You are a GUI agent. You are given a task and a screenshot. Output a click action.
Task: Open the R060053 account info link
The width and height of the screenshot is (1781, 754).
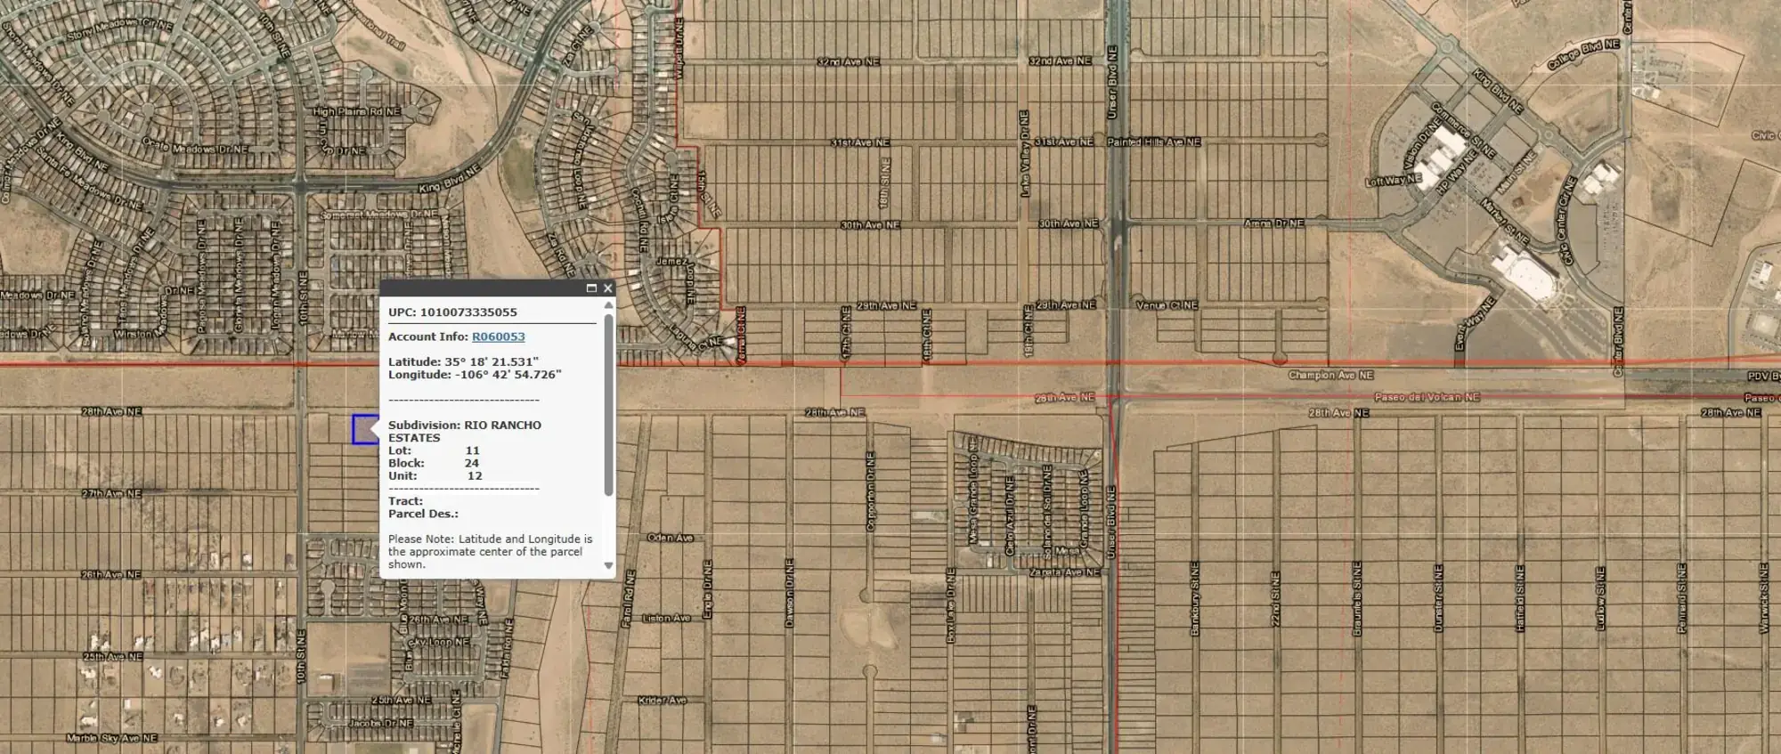[x=498, y=336]
